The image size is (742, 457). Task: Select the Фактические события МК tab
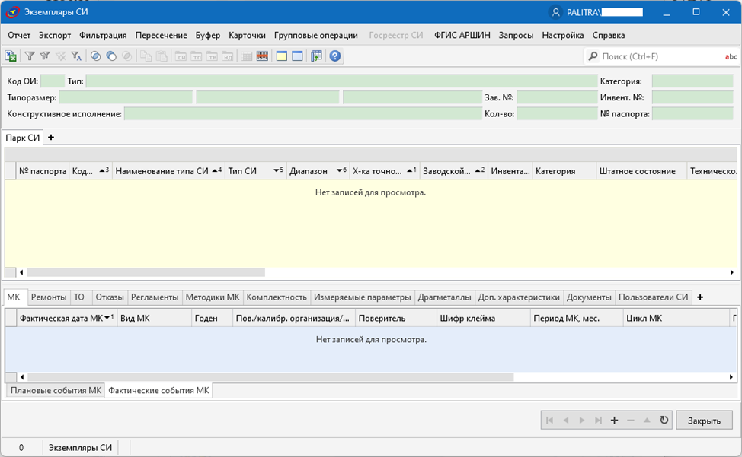[x=158, y=390]
